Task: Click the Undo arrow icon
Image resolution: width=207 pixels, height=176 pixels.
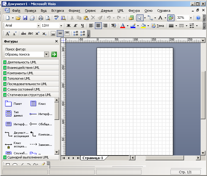Action: click(109, 18)
